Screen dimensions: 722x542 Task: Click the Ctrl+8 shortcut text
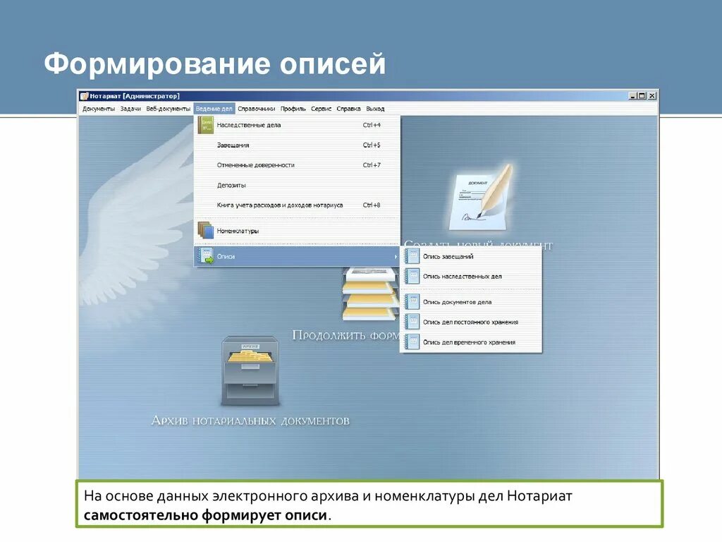point(372,205)
